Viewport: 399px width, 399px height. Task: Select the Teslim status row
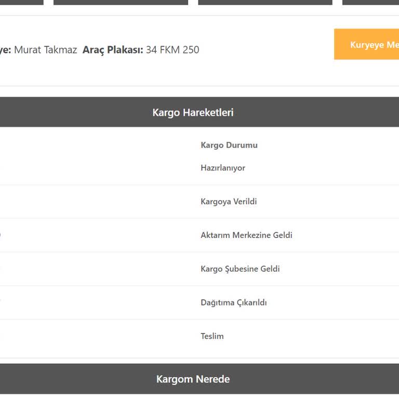tap(199, 336)
